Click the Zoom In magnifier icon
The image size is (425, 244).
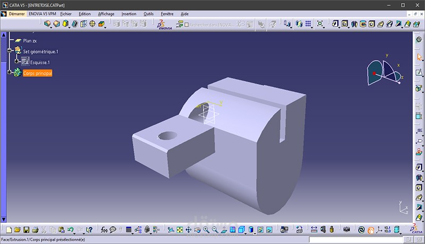click(x=206, y=230)
